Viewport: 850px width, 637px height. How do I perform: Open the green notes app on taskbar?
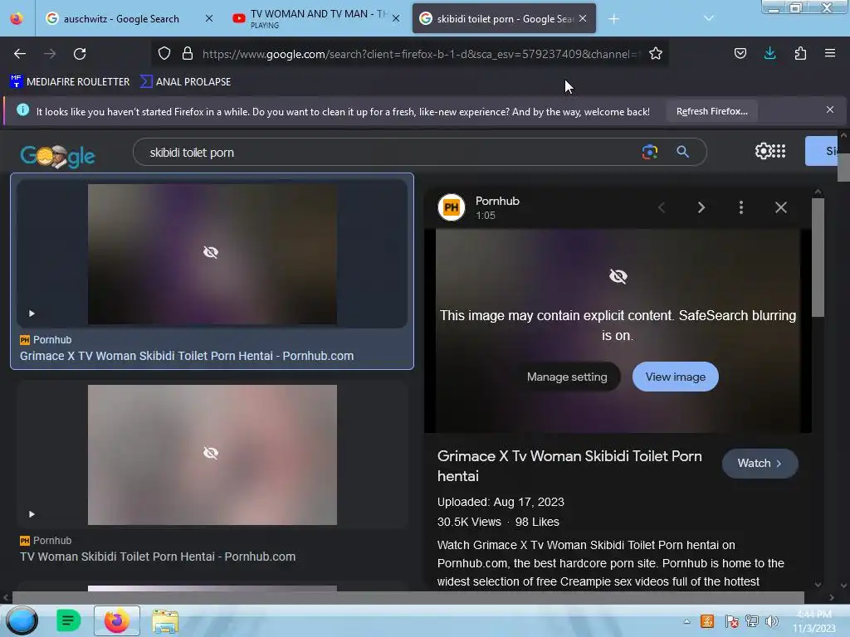tap(68, 620)
